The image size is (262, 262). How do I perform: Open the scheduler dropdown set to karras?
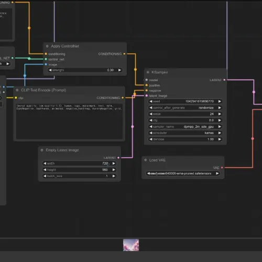[x=185, y=133]
